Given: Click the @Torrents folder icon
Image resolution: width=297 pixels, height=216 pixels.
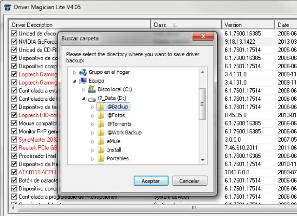Looking at the screenshot, I should point(100,124).
